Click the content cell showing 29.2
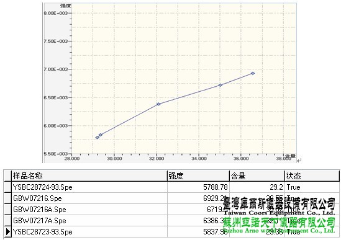The image size is (341, 240). (257, 187)
